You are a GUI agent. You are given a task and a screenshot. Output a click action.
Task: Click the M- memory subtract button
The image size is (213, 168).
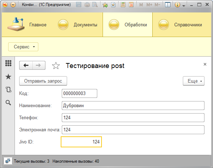tap(157, 5)
